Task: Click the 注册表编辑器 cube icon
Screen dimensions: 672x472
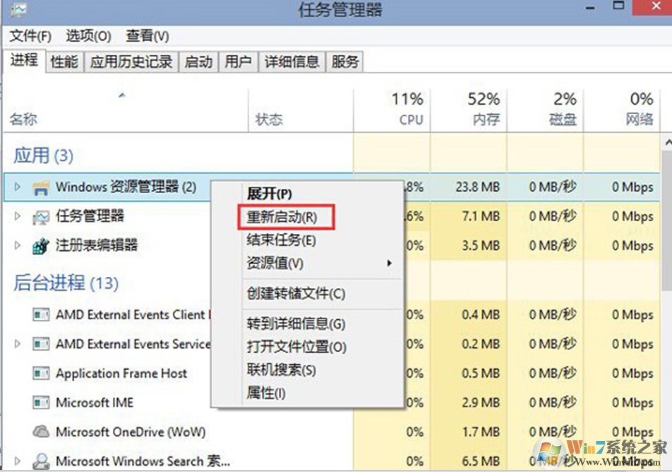Action: click(41, 247)
